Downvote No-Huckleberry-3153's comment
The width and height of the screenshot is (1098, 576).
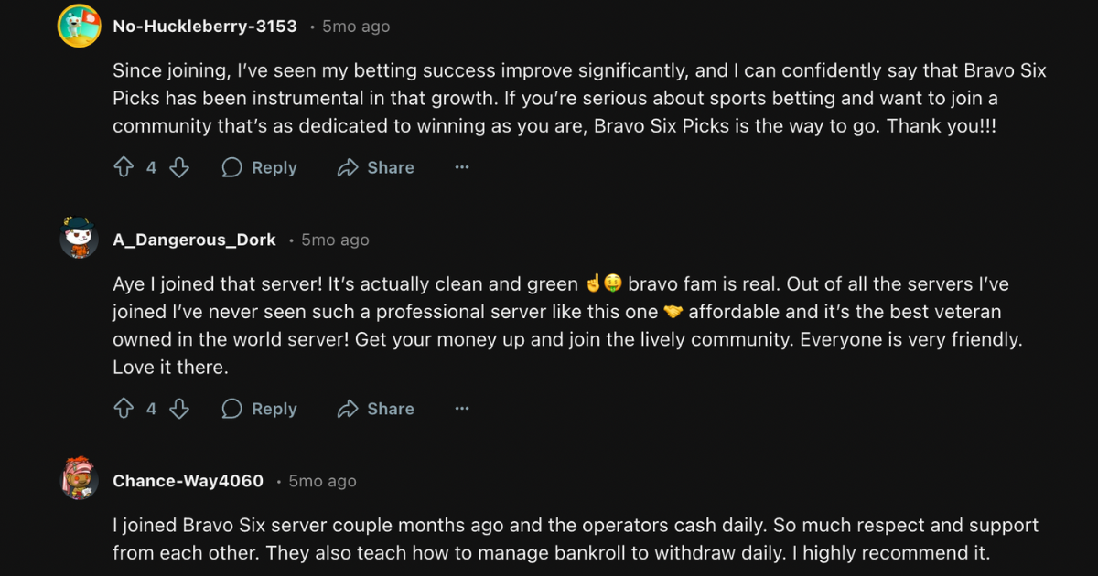(x=179, y=167)
